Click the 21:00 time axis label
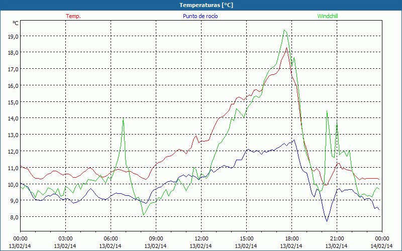 point(337,239)
